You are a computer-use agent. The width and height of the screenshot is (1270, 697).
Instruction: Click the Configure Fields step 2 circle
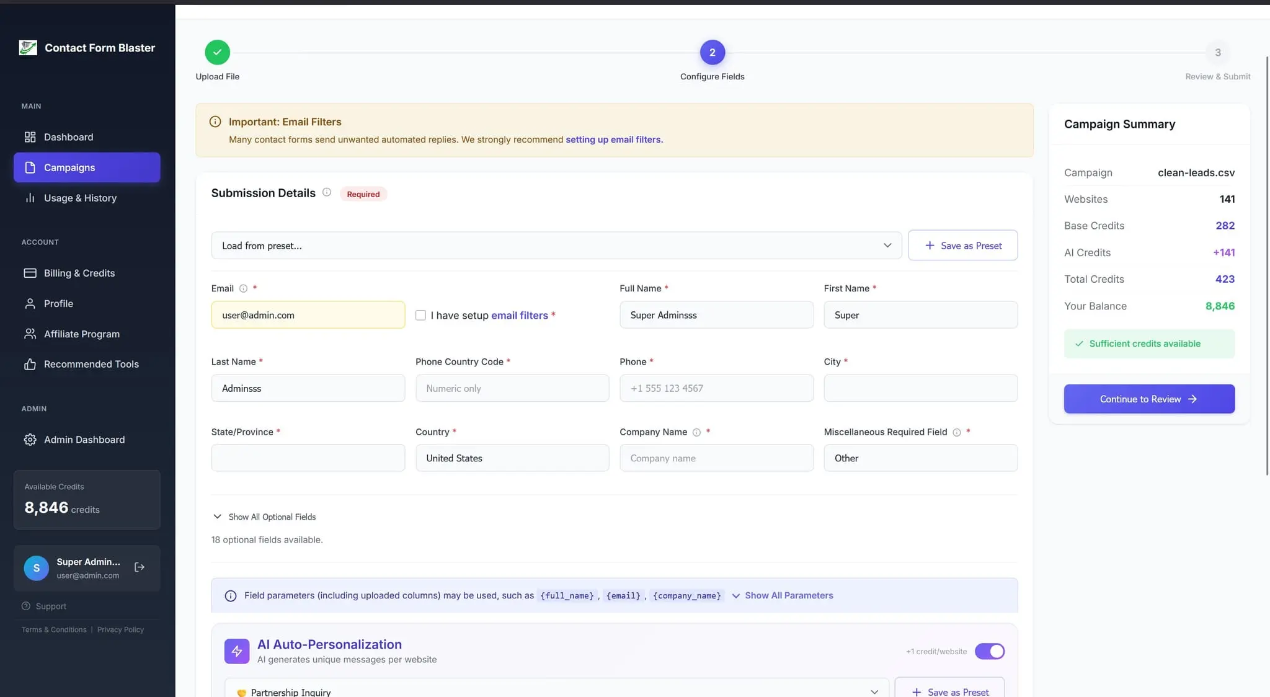tap(713, 52)
